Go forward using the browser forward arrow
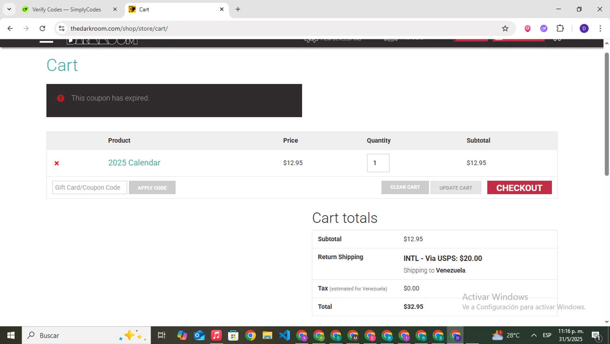The width and height of the screenshot is (610, 344). point(26,28)
